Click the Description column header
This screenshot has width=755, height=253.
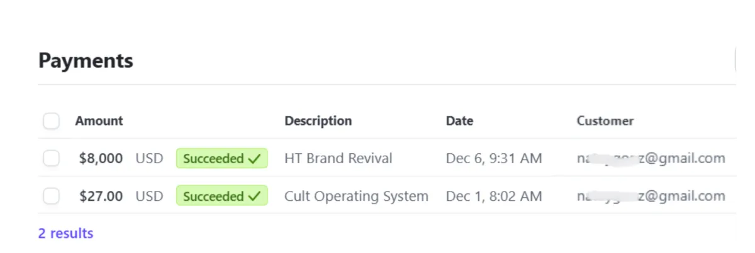tap(318, 121)
